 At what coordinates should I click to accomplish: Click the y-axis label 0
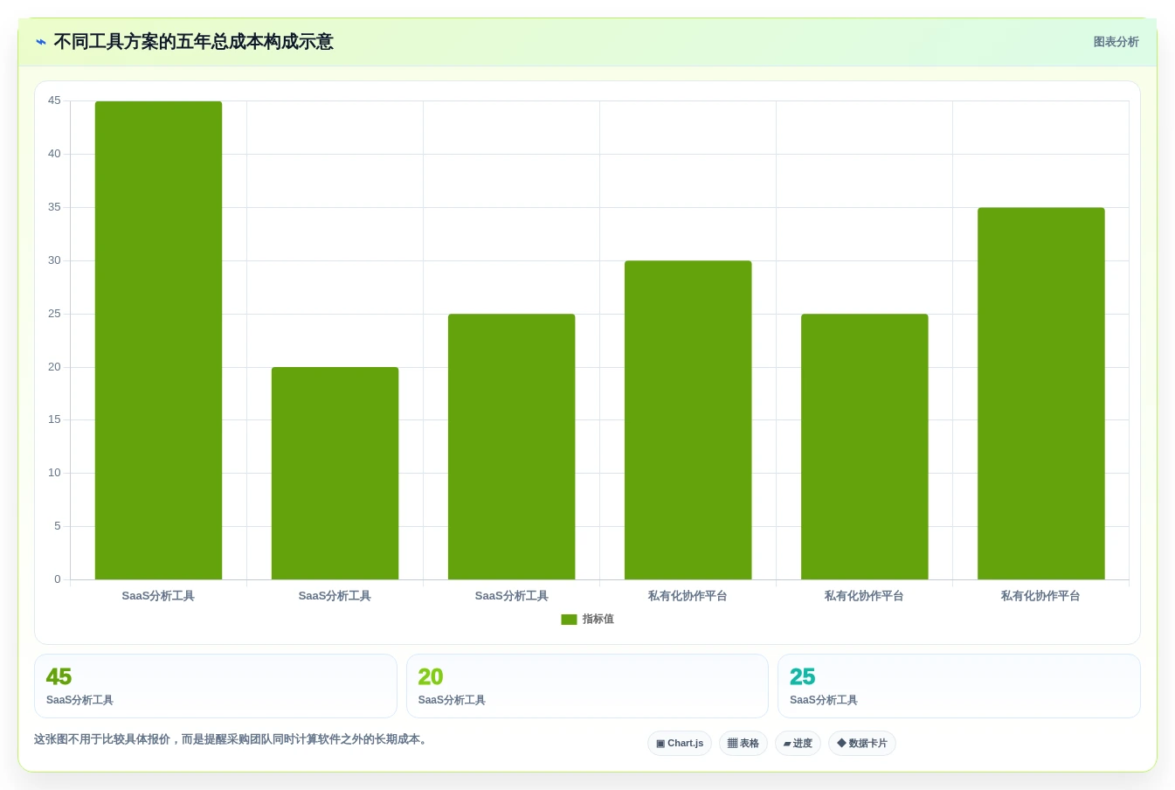tap(58, 579)
